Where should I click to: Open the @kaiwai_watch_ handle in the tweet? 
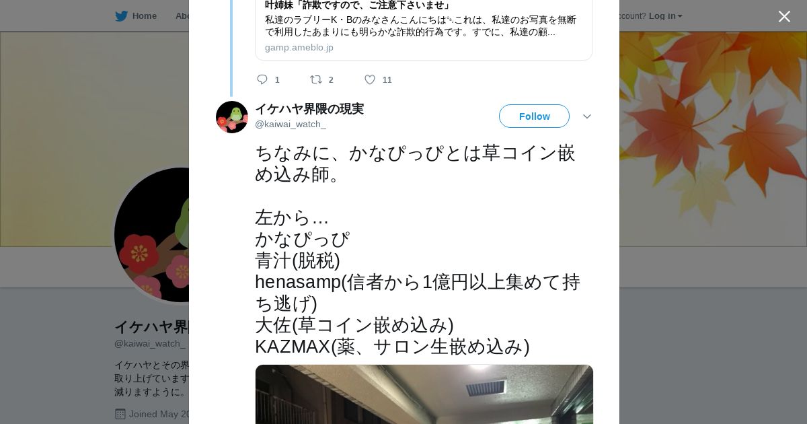pyautogui.click(x=291, y=124)
